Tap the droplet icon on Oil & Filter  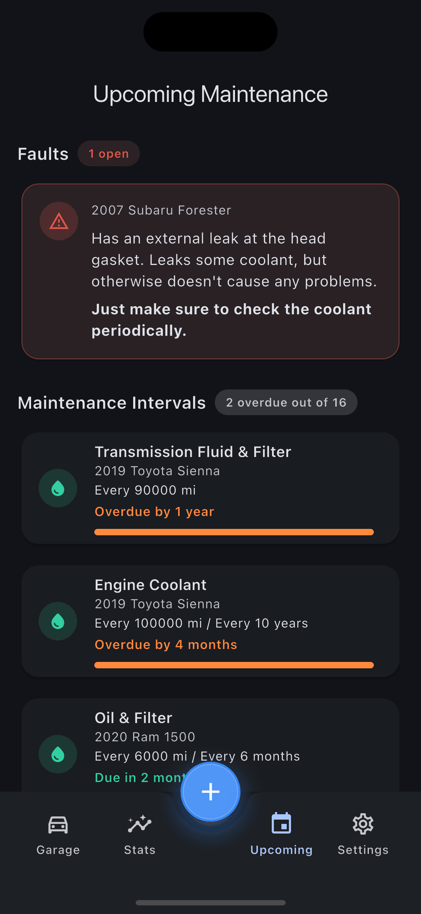(57, 753)
